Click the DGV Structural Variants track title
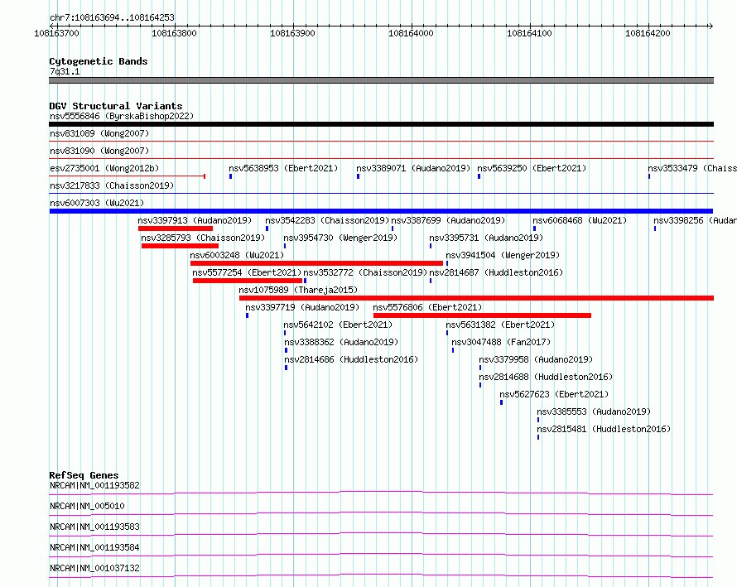The width and height of the screenshot is (737, 587). coord(116,106)
